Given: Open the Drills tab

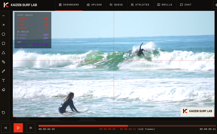Looking at the screenshot, I should point(165,5).
